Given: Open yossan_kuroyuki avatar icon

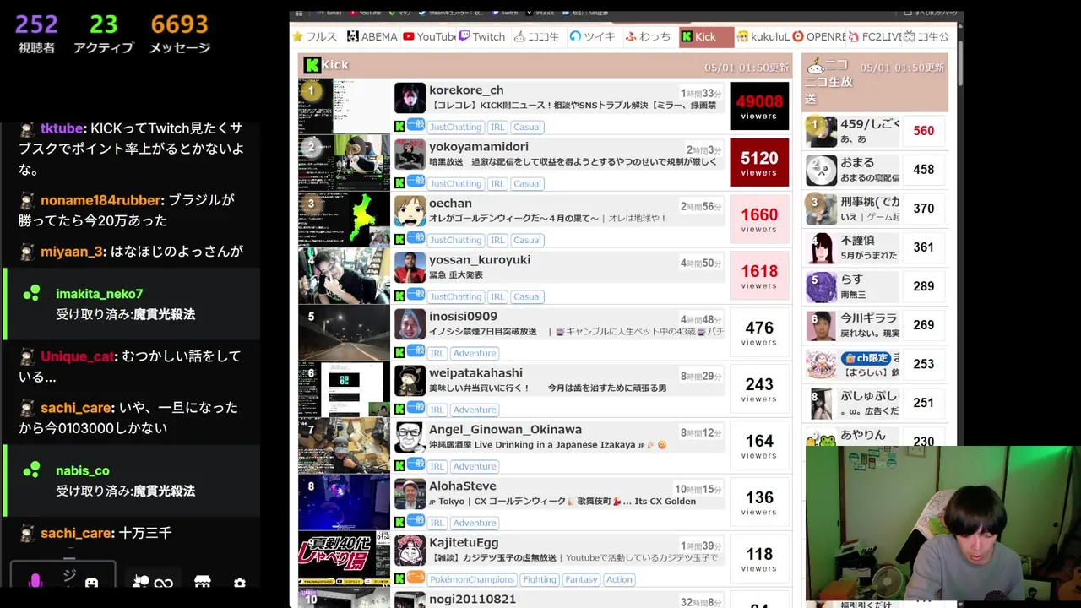Looking at the screenshot, I should [x=410, y=268].
